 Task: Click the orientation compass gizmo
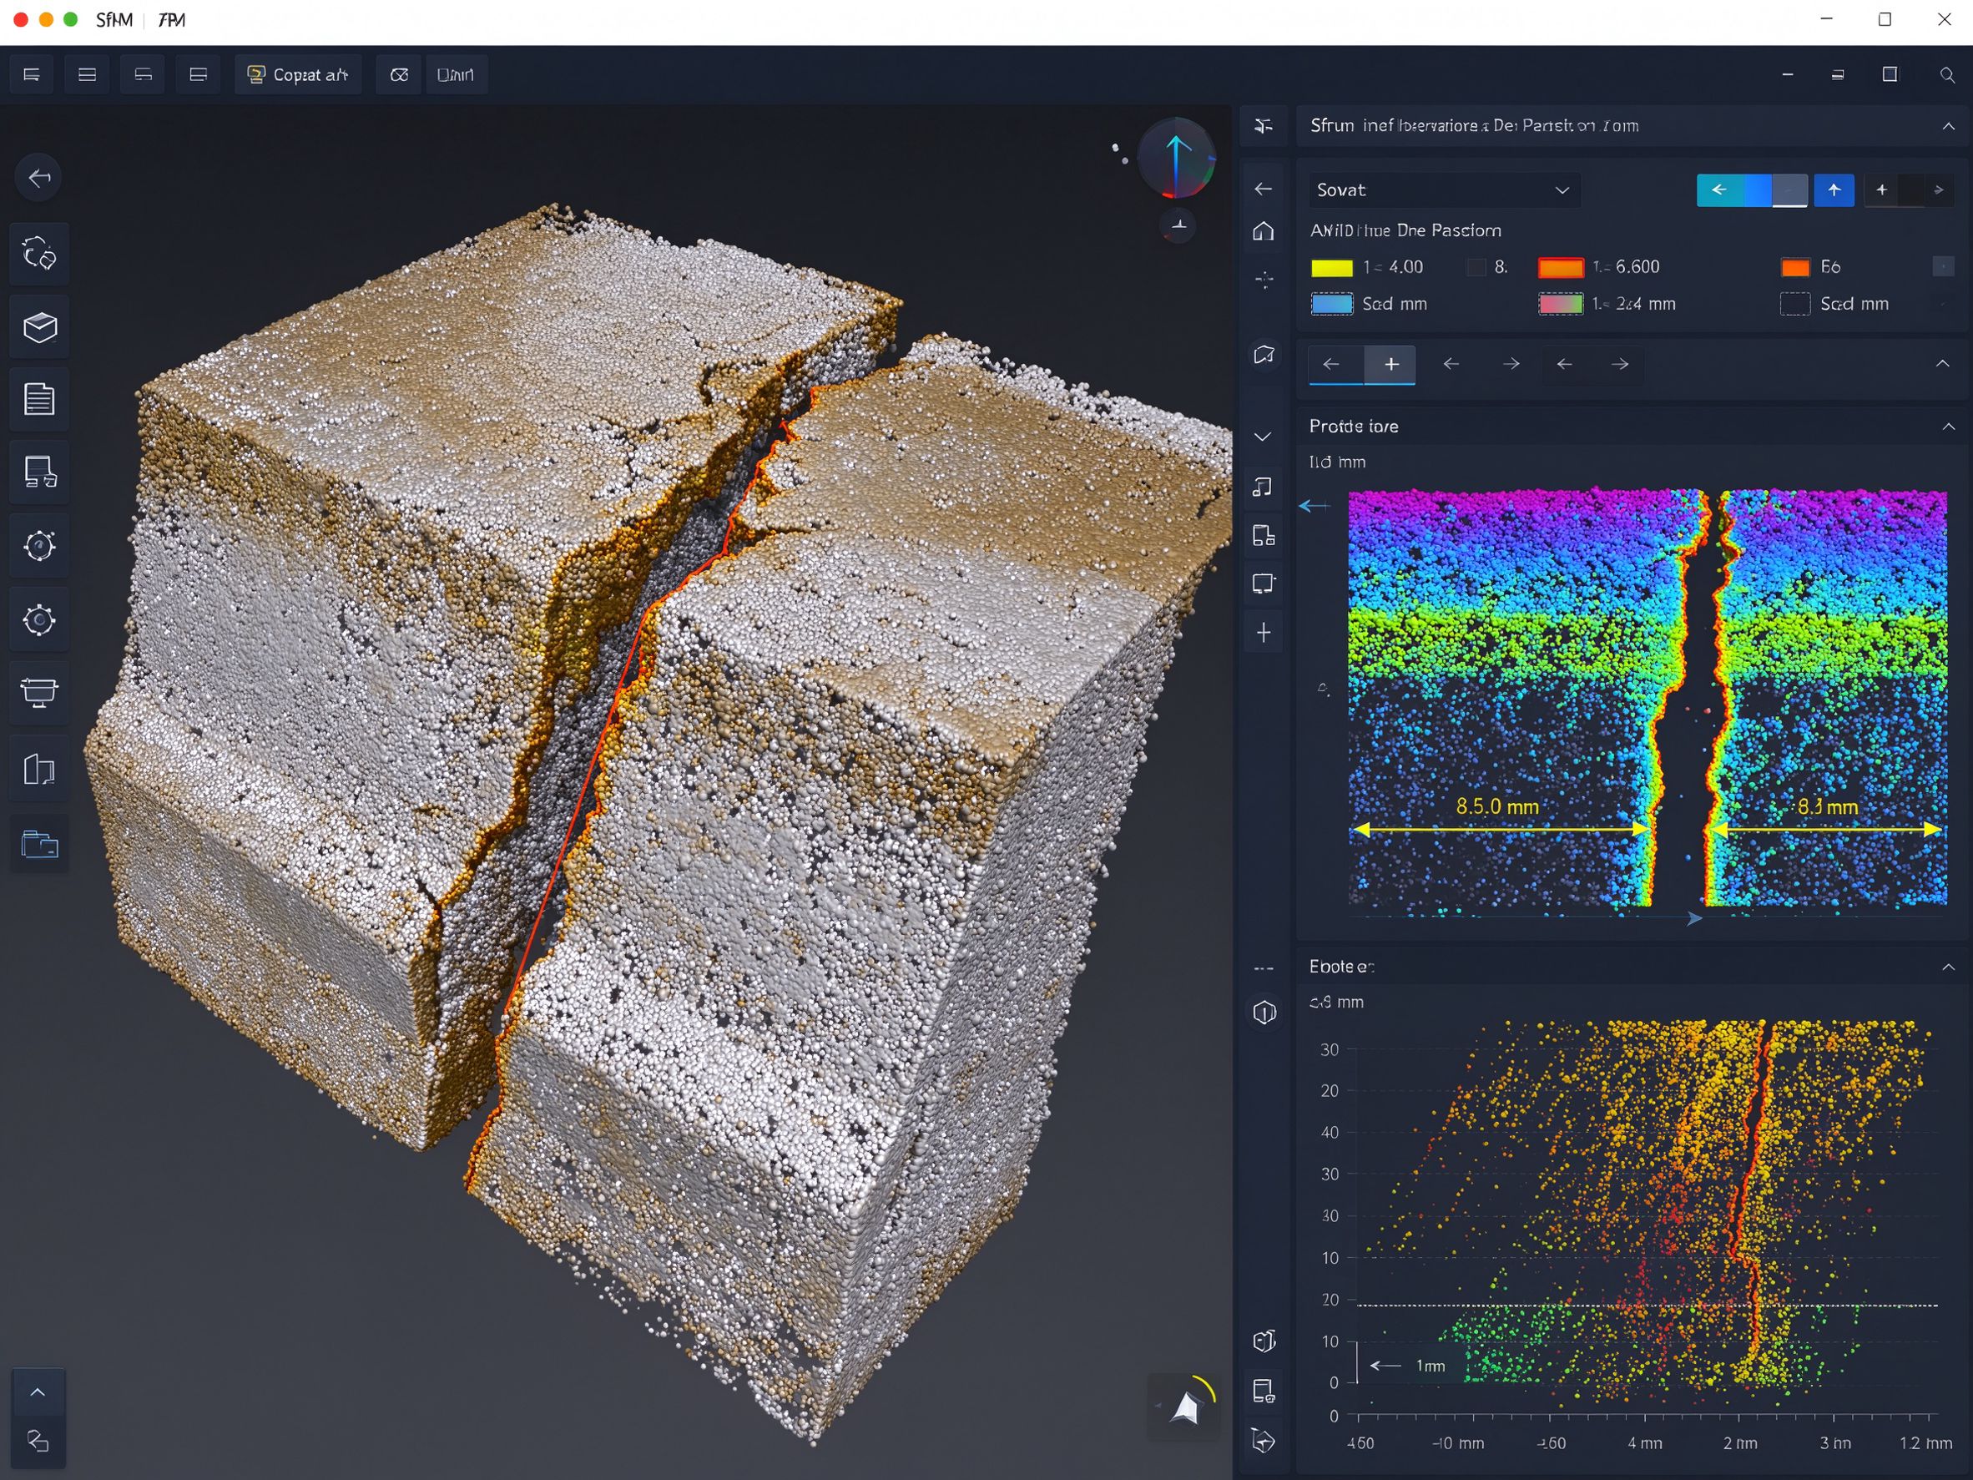[x=1177, y=158]
